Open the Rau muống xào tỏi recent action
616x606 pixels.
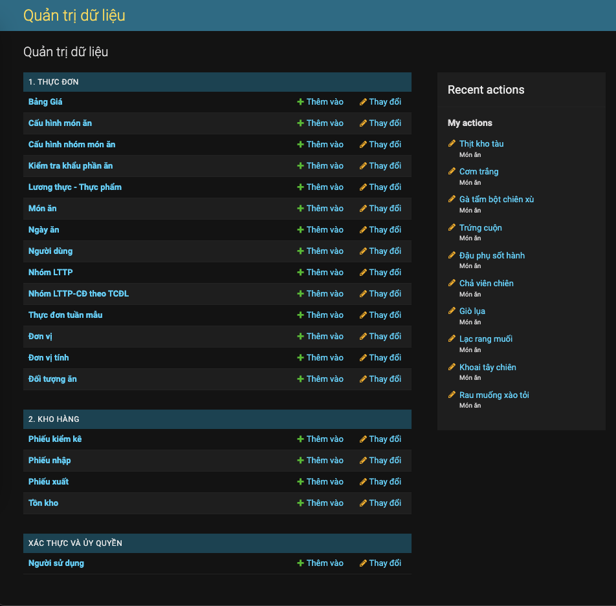pos(494,395)
